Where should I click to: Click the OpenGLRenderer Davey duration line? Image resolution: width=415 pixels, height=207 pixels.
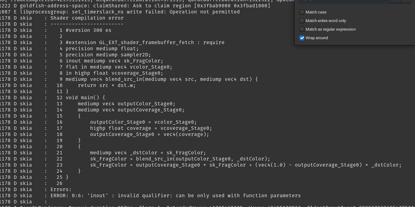click(122, 206)
